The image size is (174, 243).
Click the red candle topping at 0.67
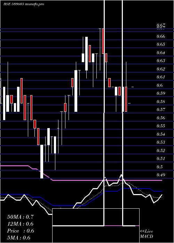(103, 41)
